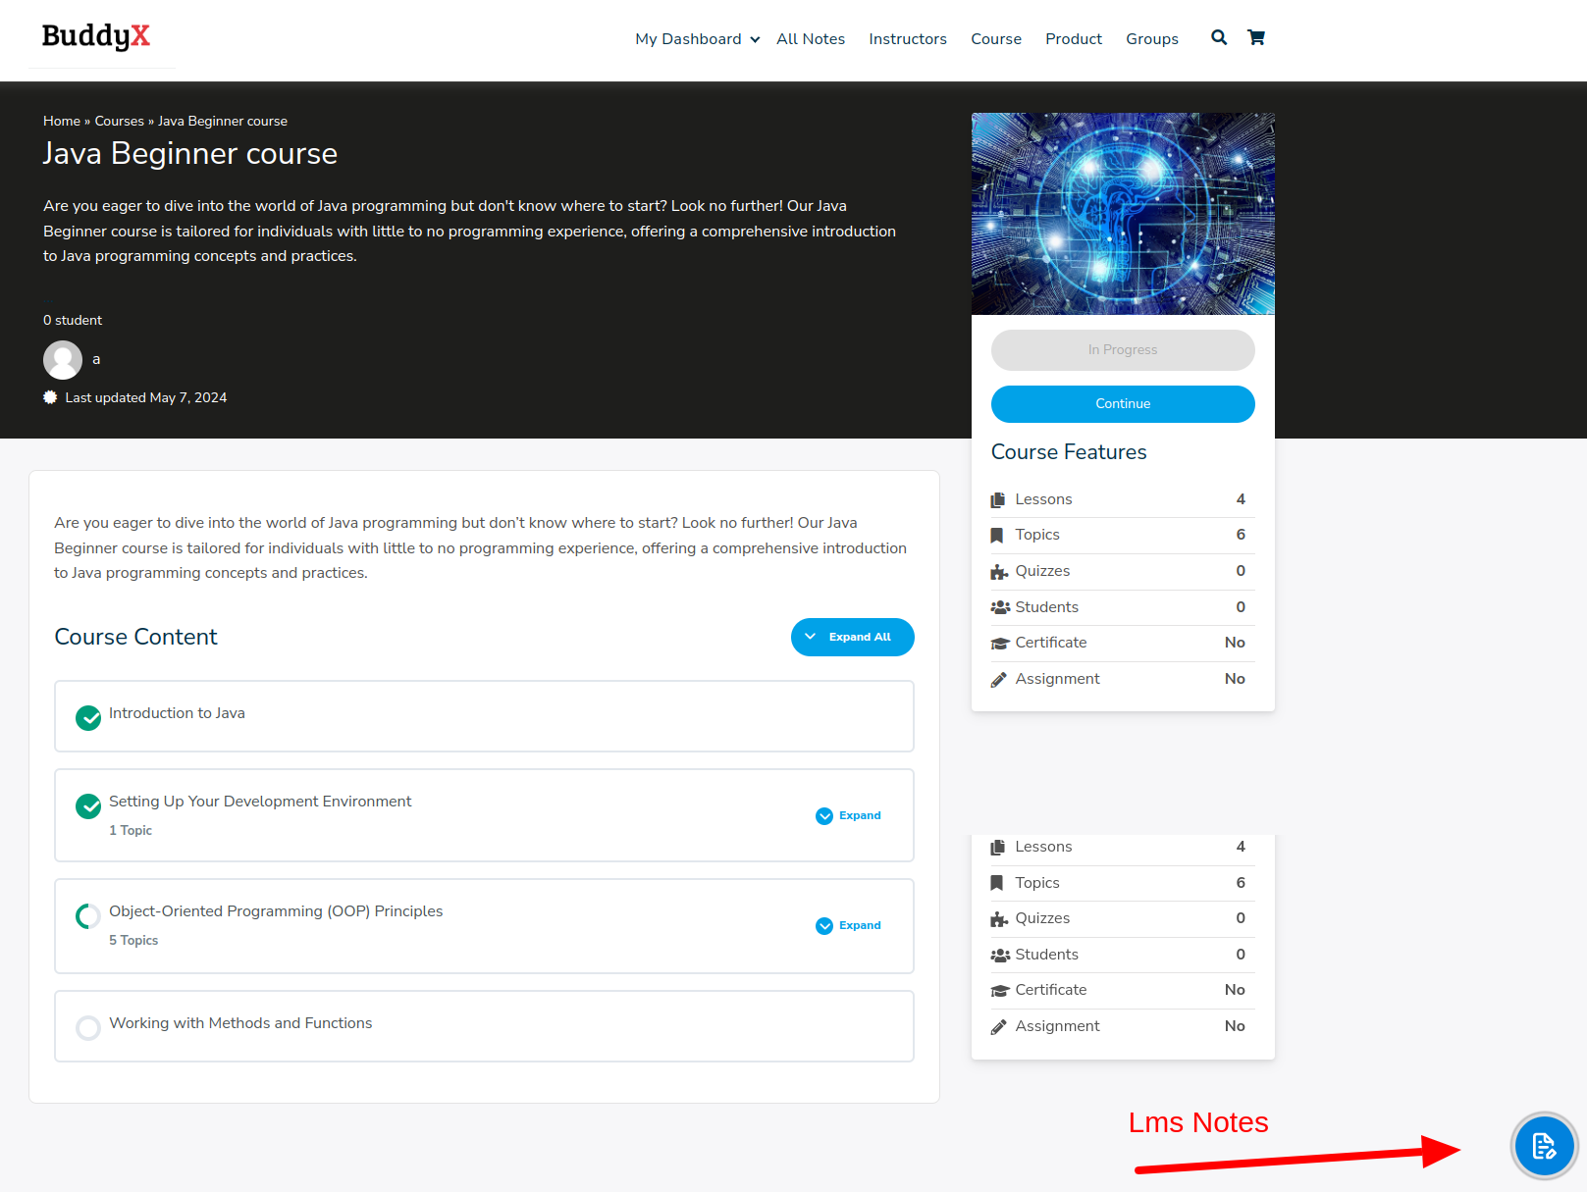Click the course thumbnail image
The height and width of the screenshot is (1192, 1587).
click(x=1123, y=214)
